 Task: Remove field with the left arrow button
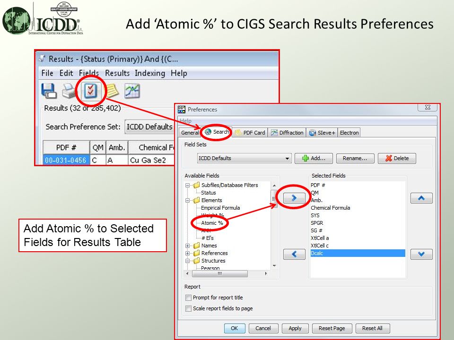[x=294, y=254]
